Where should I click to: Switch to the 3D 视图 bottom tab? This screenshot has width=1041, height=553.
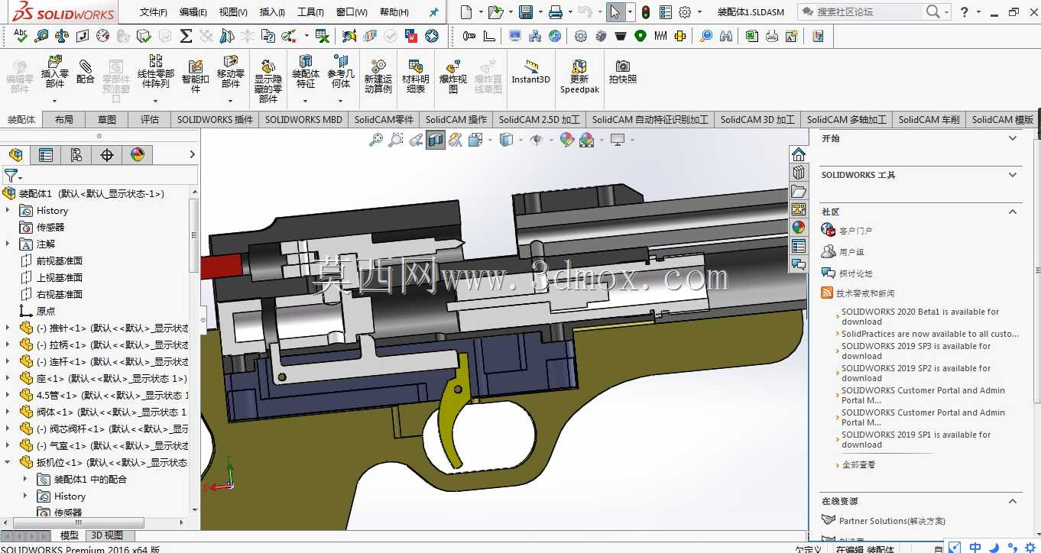[107, 535]
